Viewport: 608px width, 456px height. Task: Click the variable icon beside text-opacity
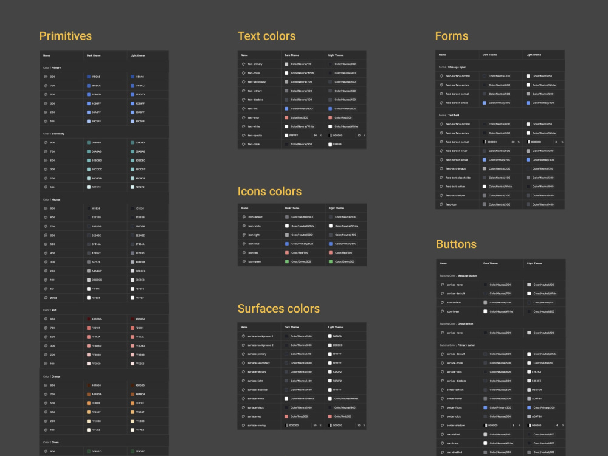click(x=244, y=136)
